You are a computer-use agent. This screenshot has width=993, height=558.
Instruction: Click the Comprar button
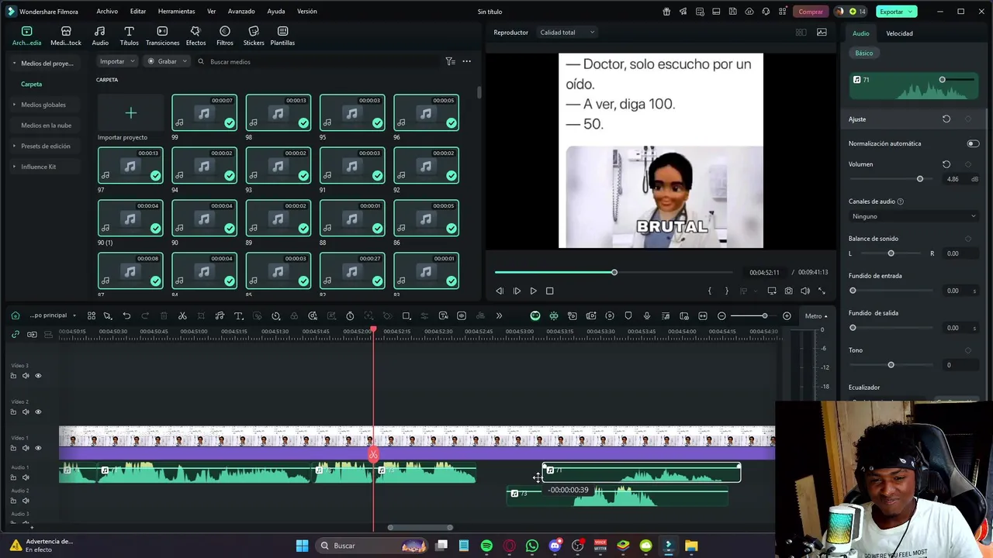pos(811,12)
